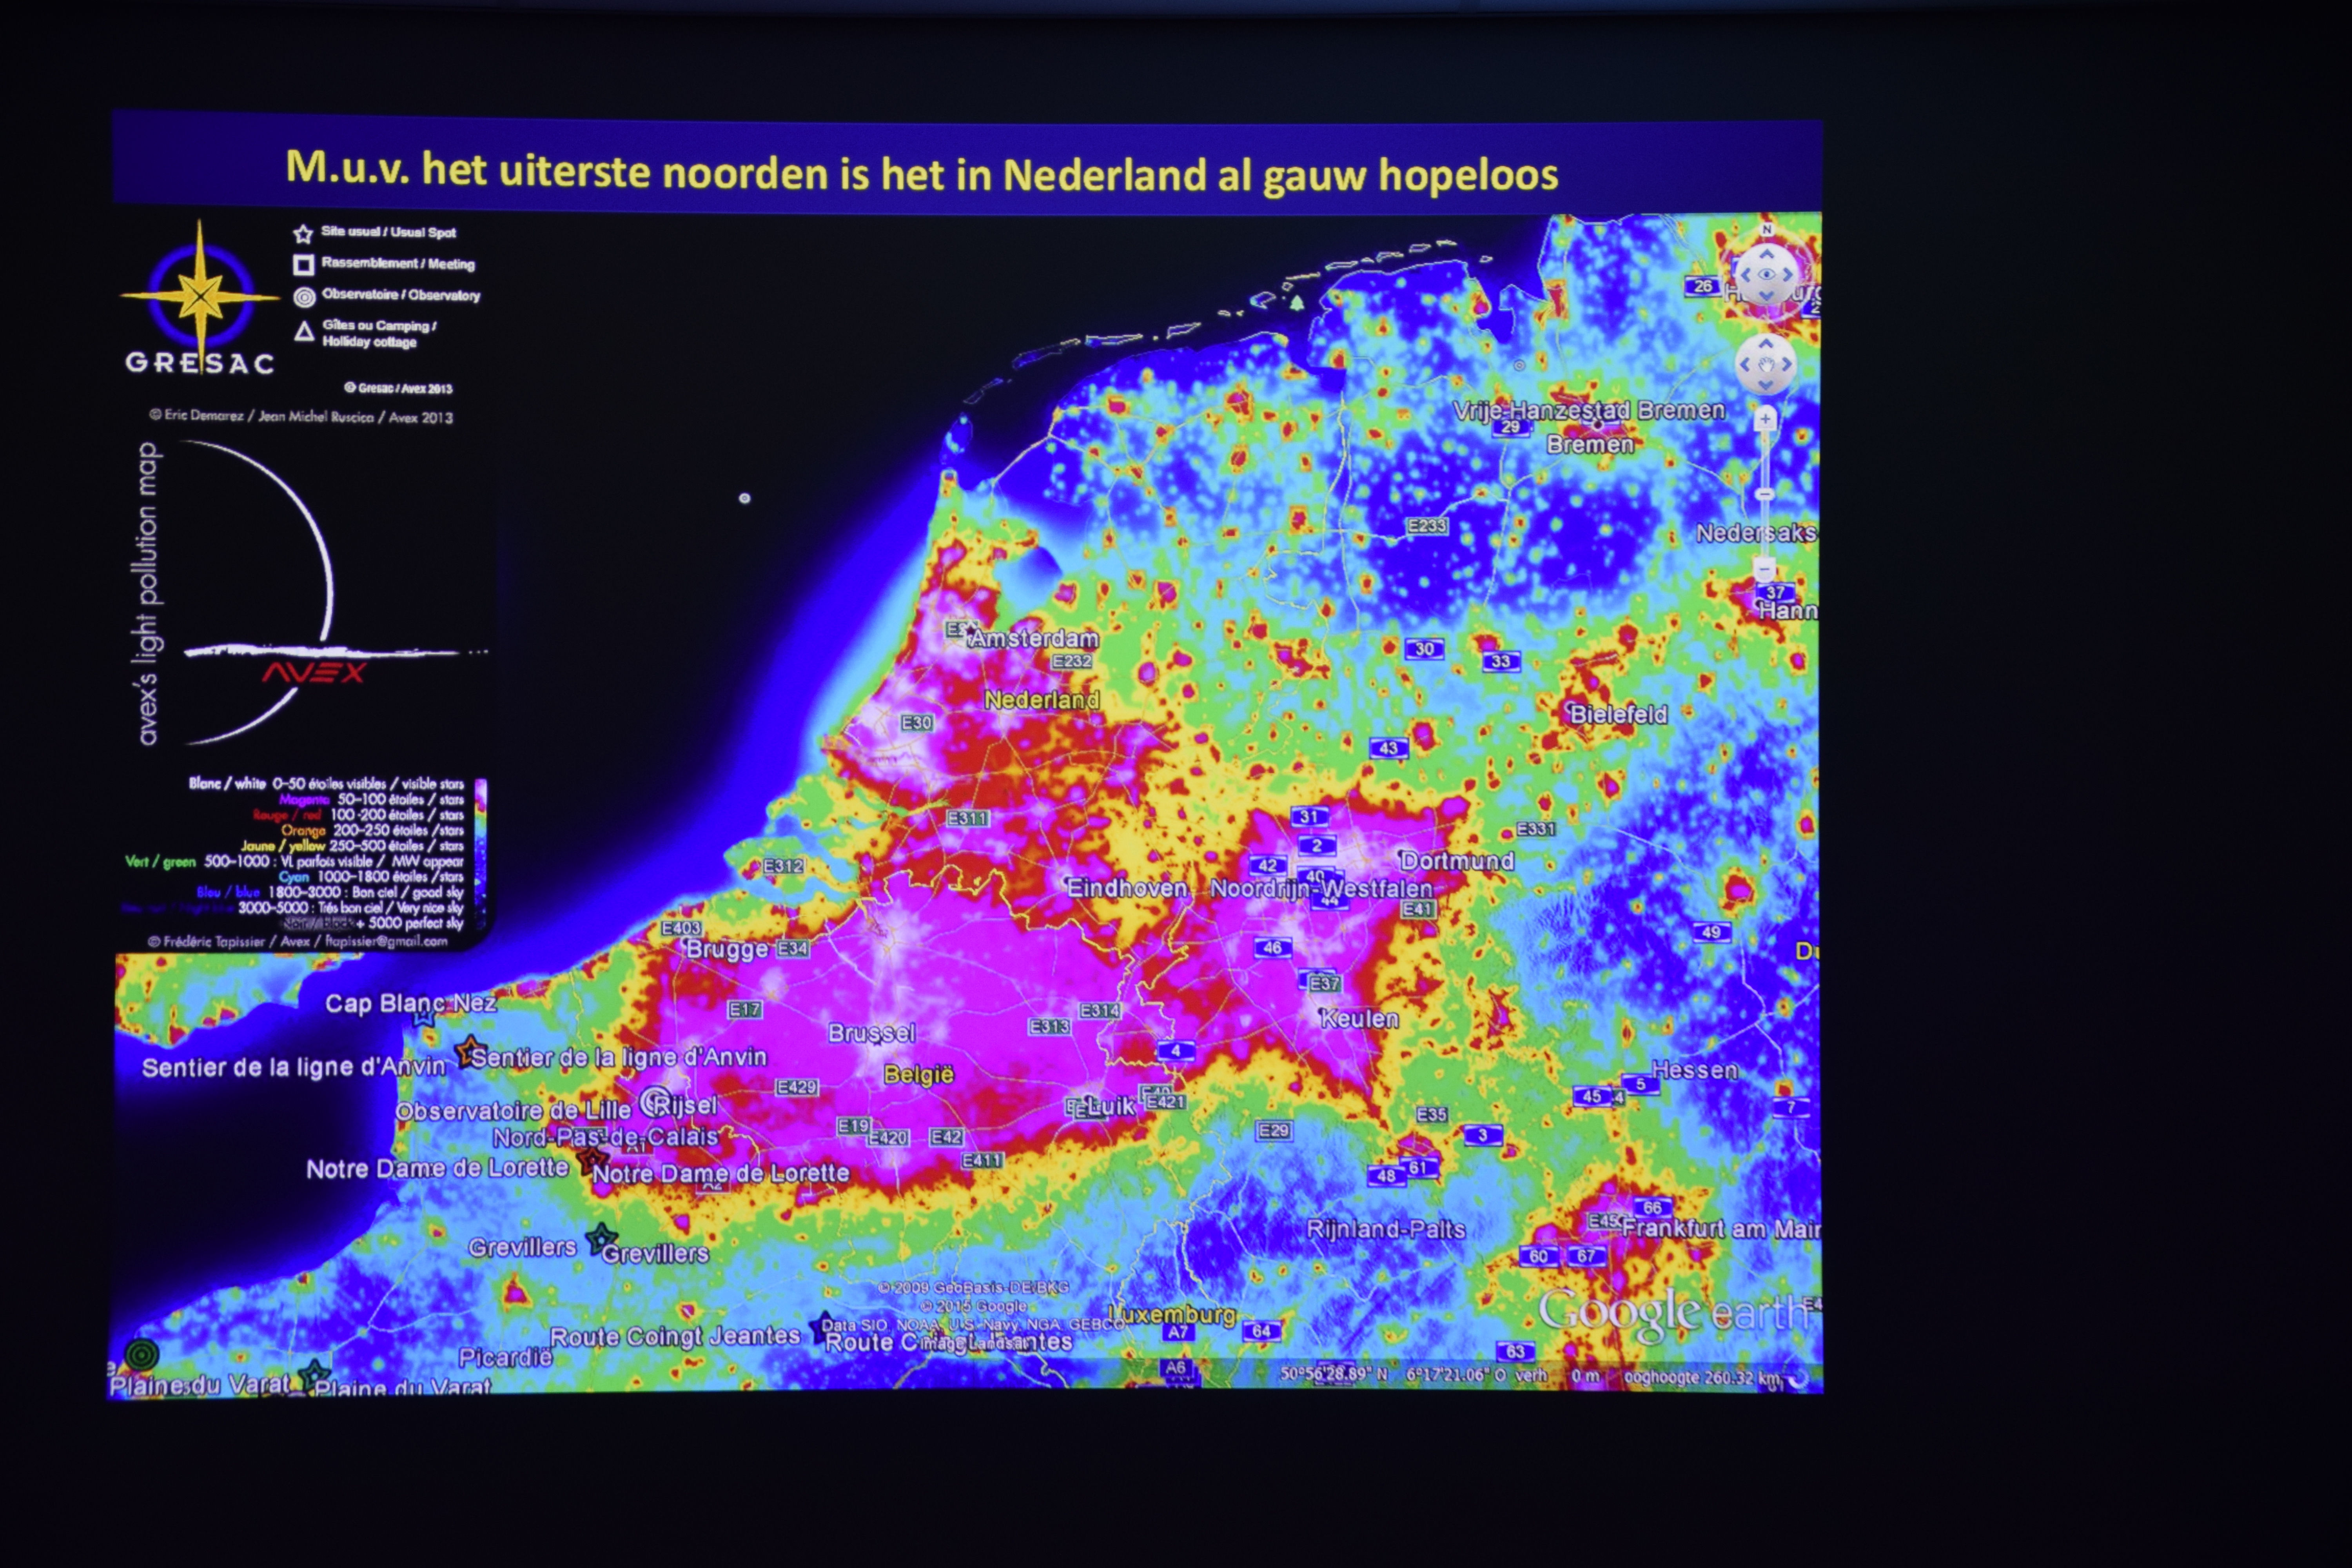Rotate view right using eye joystick arrow
Screen dimensions: 2352x1568
[1788, 275]
